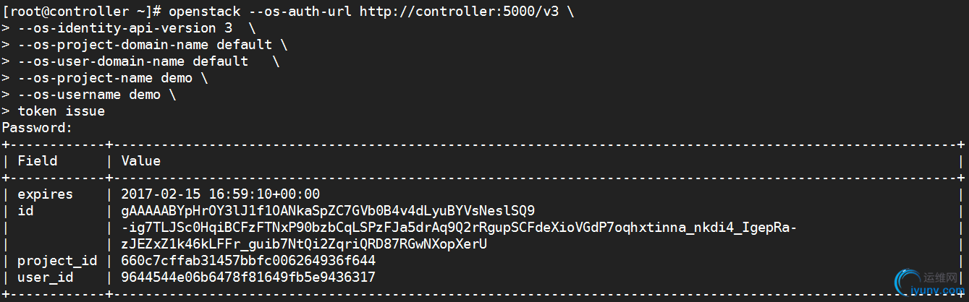
Task: Click the 'token issue' subcommand text
Action: 62,111
